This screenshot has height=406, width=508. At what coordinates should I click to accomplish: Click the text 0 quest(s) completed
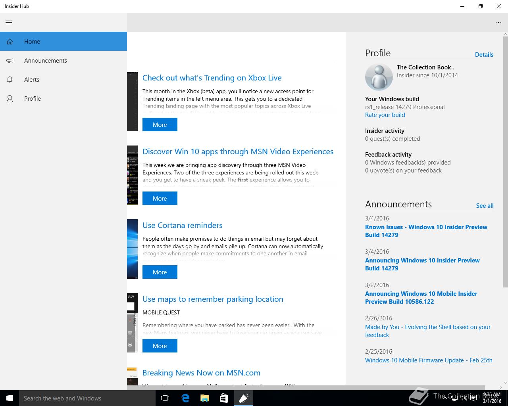click(393, 139)
